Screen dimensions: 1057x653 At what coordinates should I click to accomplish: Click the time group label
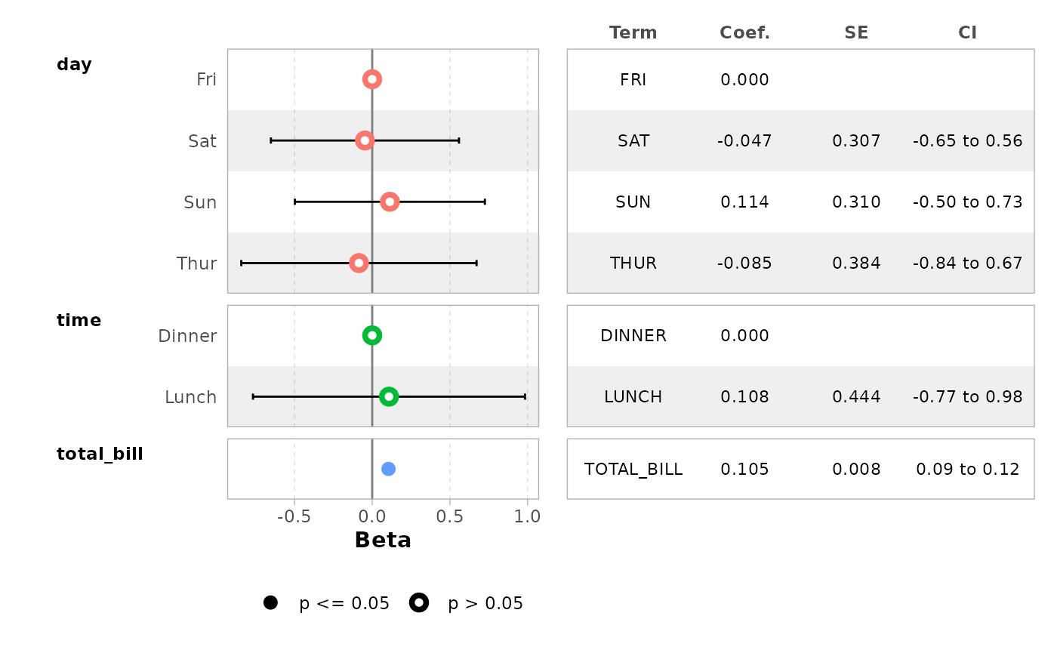(x=79, y=320)
